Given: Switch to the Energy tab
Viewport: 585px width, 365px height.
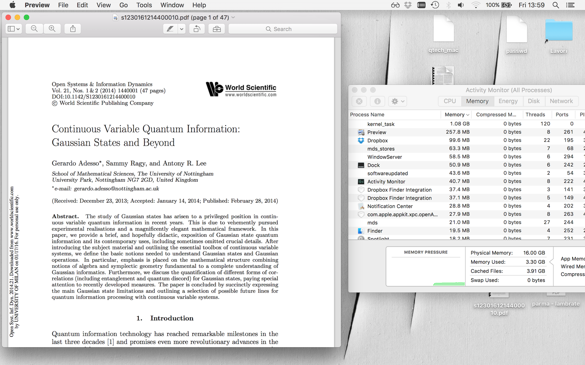Looking at the screenshot, I should (508, 101).
